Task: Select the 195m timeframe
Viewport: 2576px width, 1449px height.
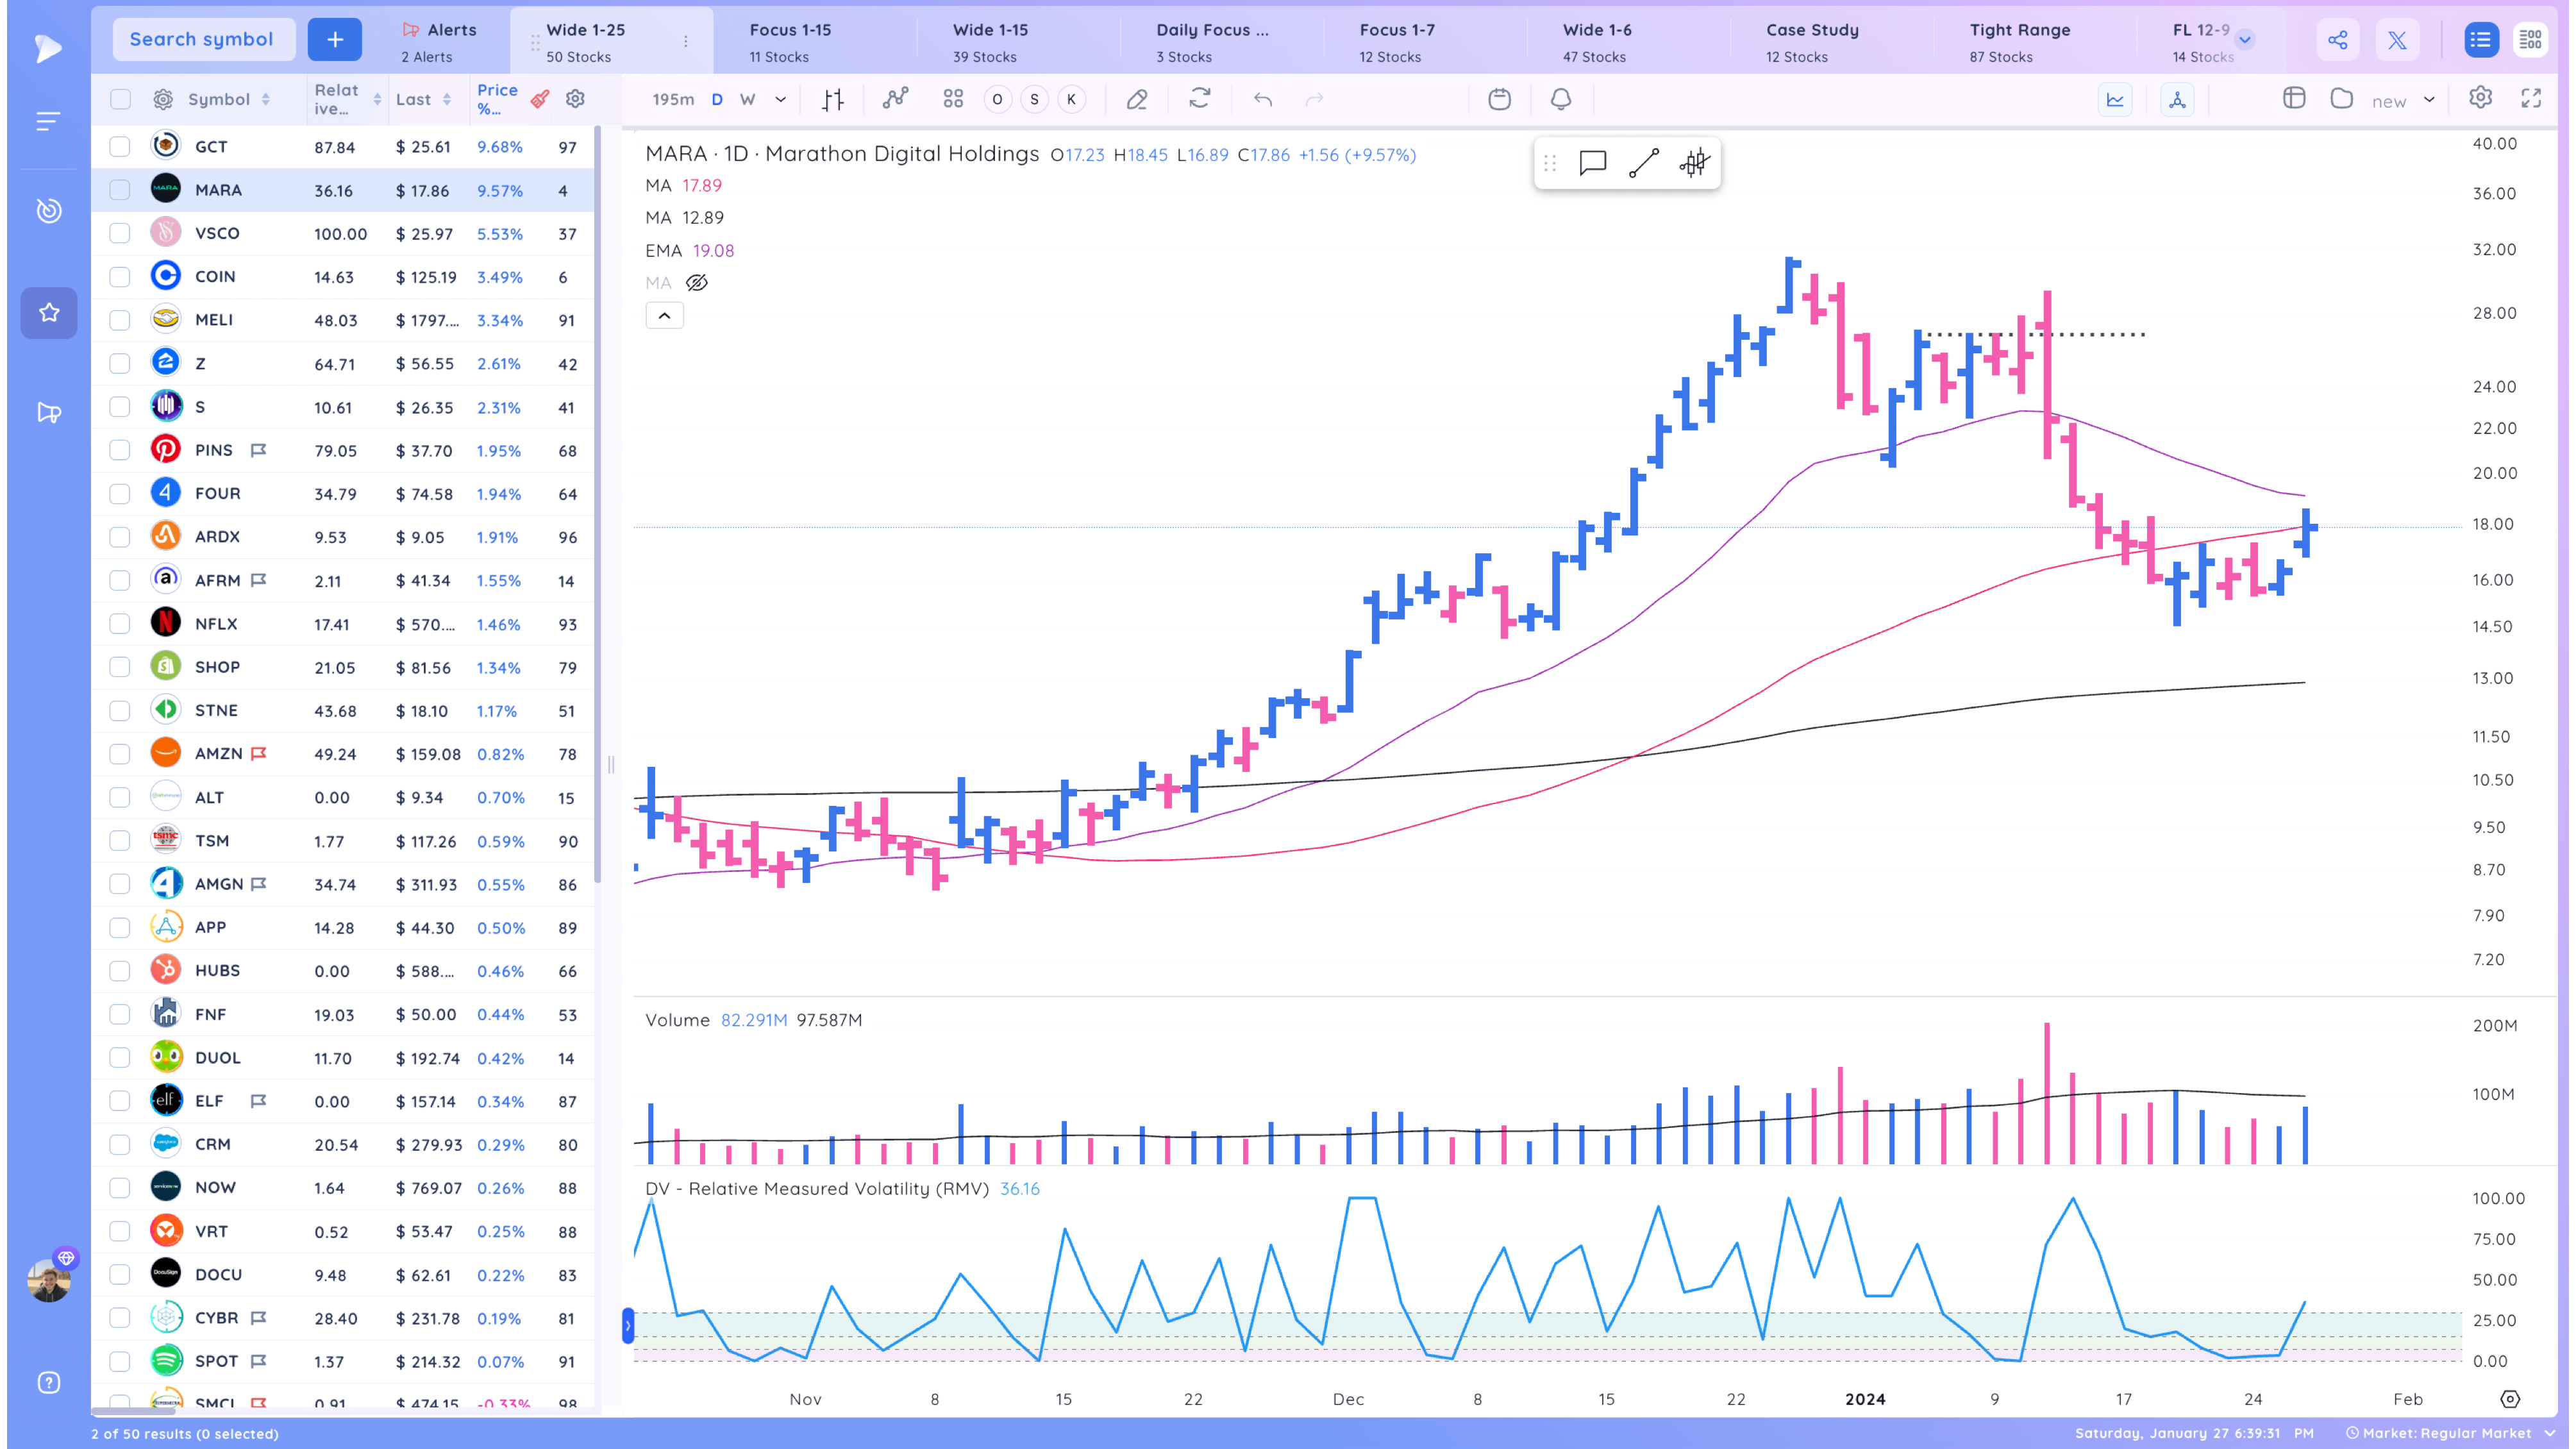Action: click(673, 99)
